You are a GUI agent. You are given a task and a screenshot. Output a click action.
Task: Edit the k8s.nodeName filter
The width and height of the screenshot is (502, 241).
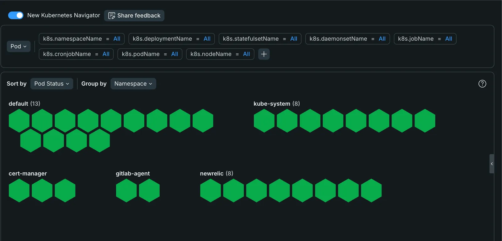point(220,54)
